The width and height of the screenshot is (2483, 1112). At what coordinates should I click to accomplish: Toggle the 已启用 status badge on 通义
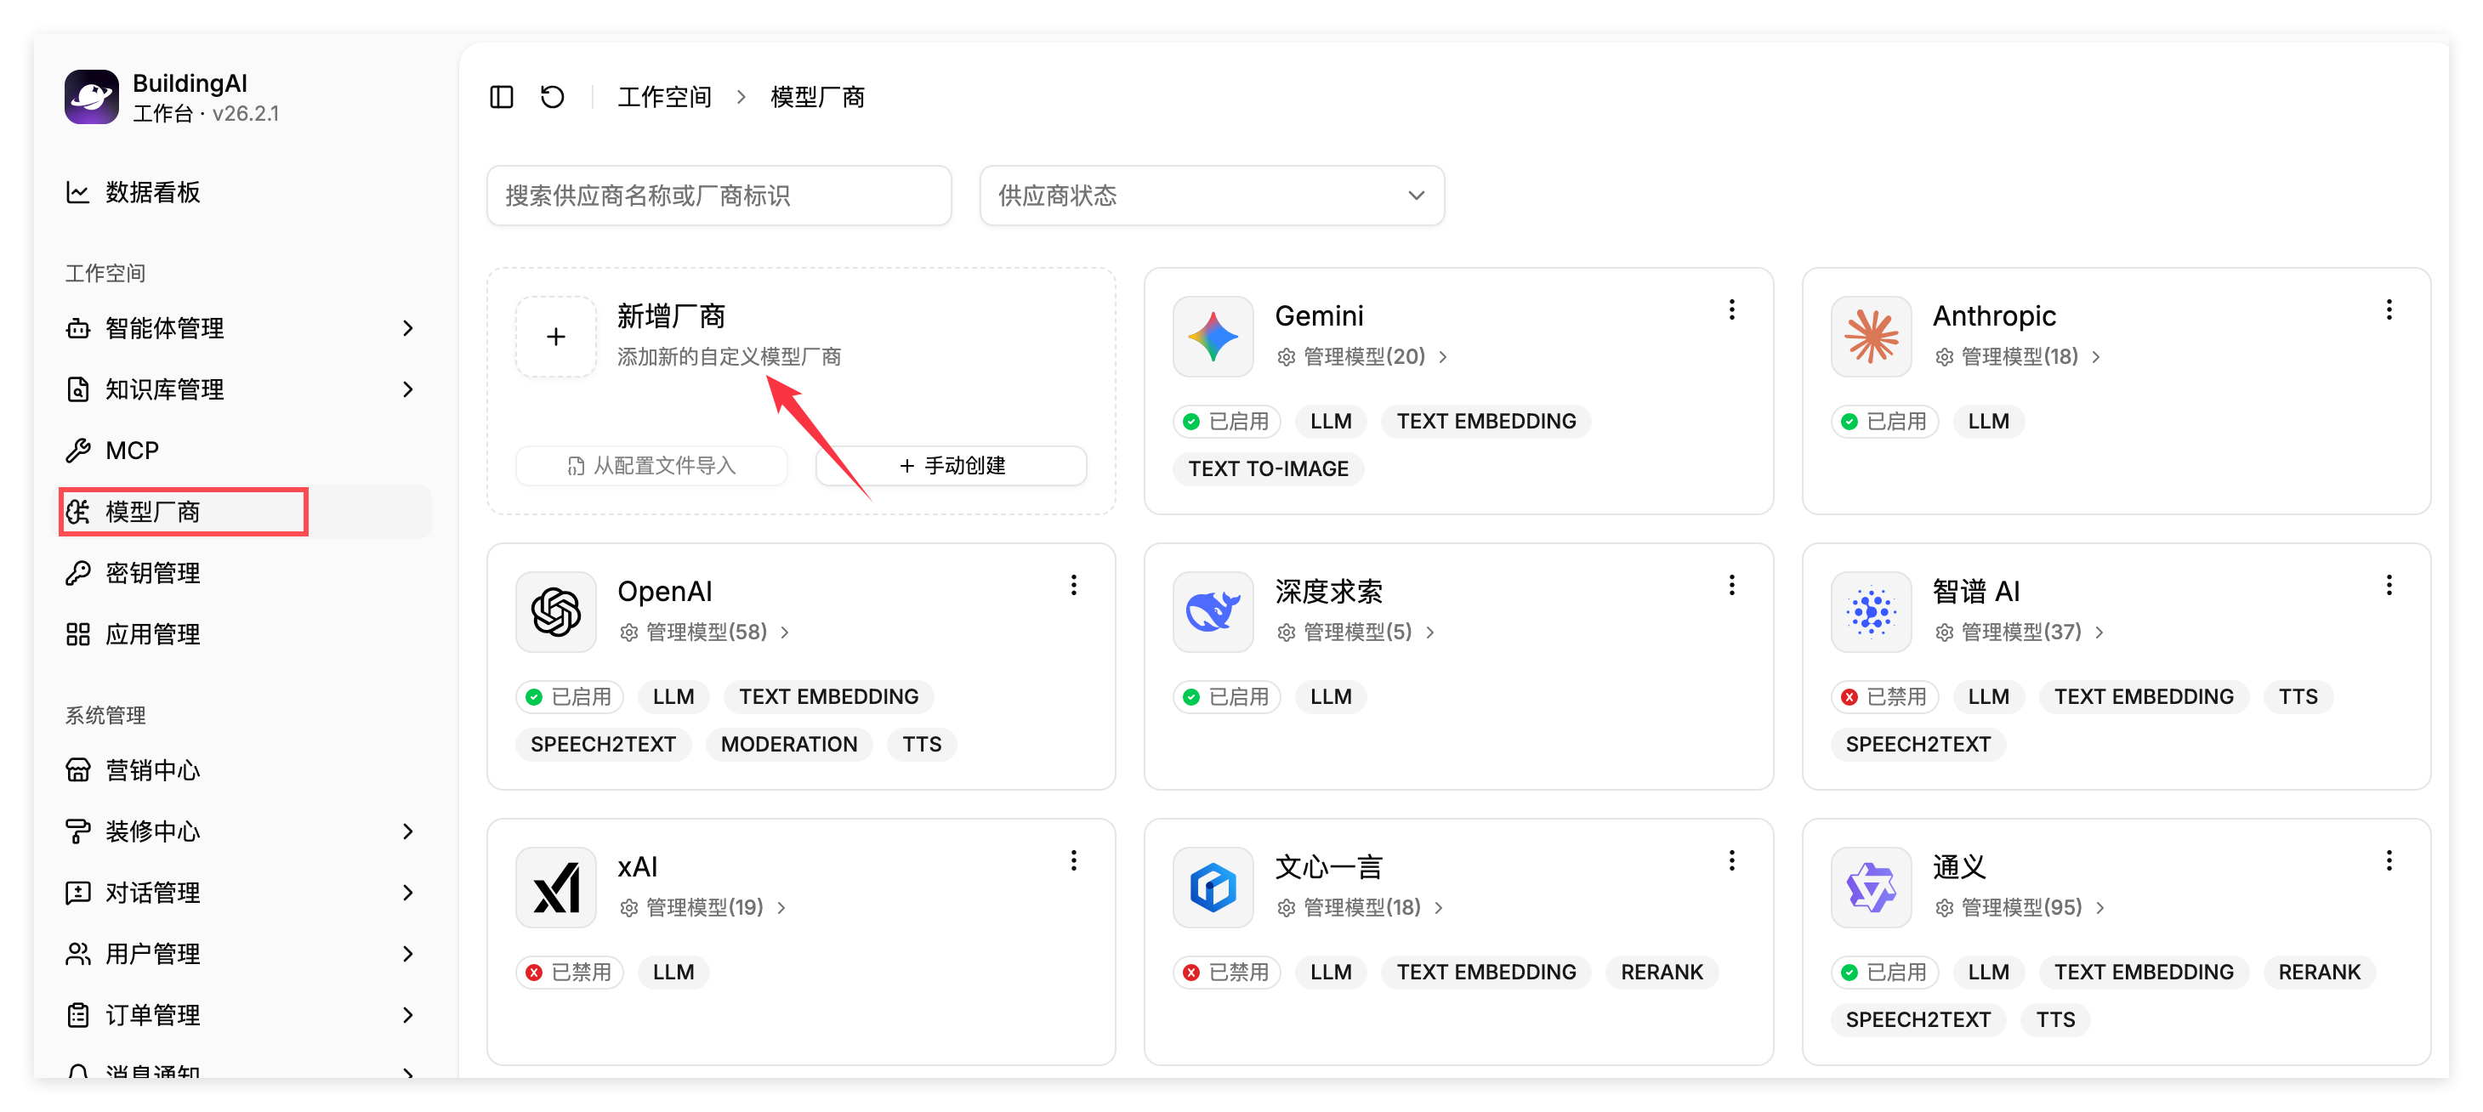coord(1884,973)
